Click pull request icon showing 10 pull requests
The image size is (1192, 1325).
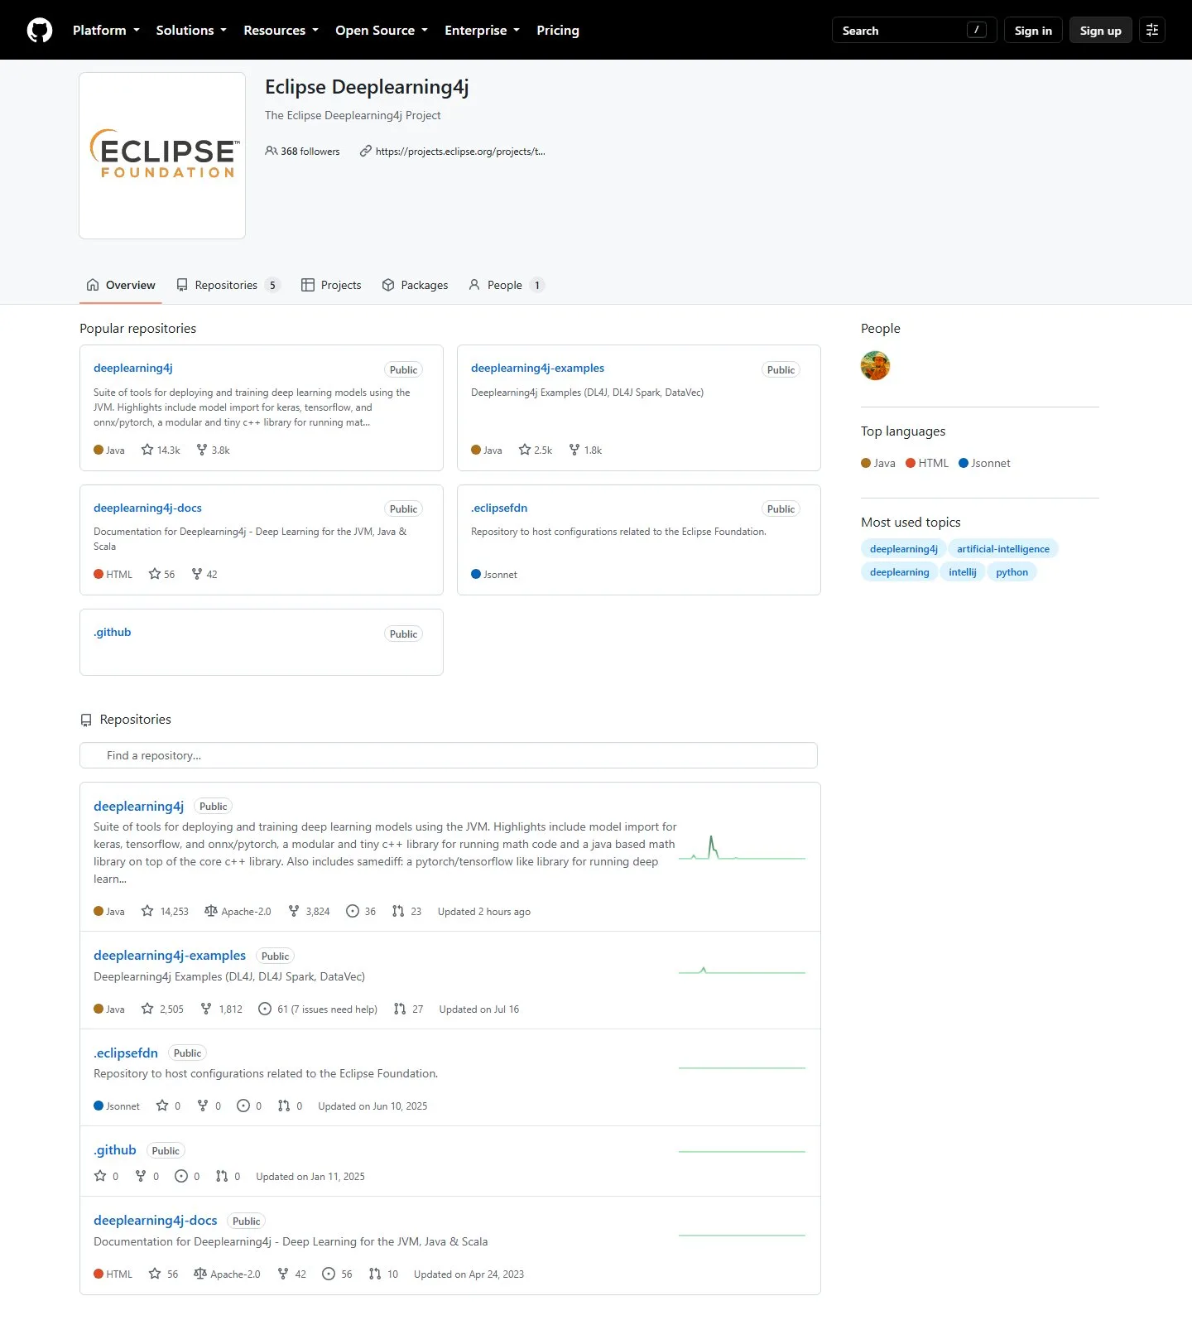pos(375,1274)
